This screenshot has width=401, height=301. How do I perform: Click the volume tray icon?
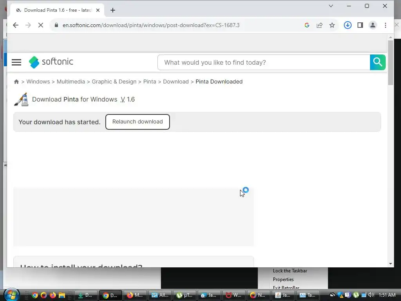[371, 295]
